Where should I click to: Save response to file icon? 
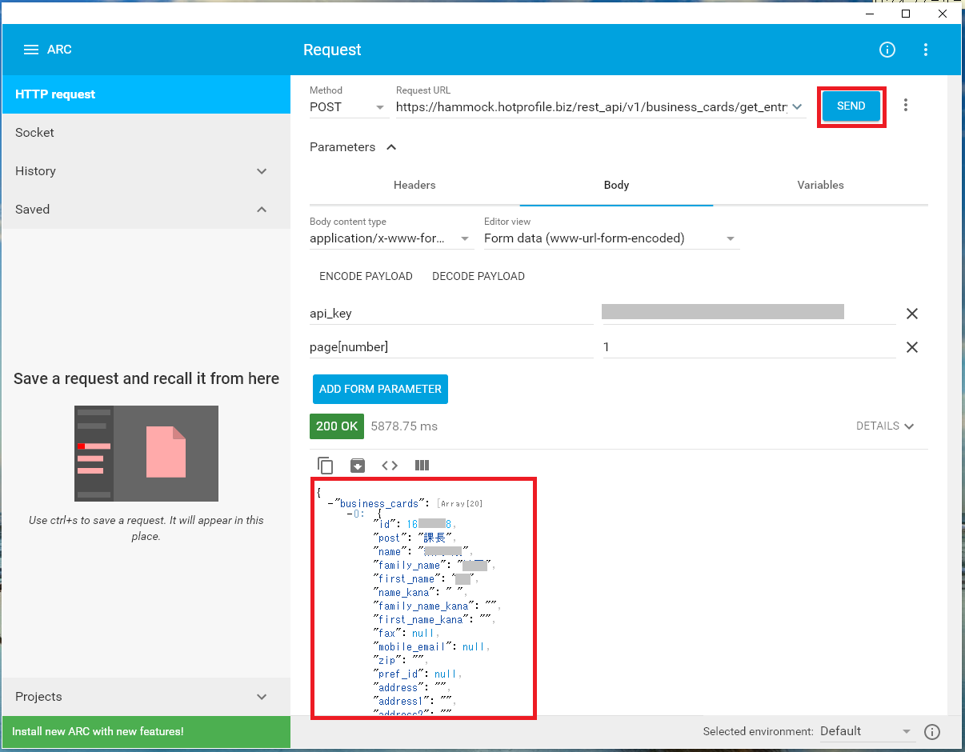click(358, 466)
